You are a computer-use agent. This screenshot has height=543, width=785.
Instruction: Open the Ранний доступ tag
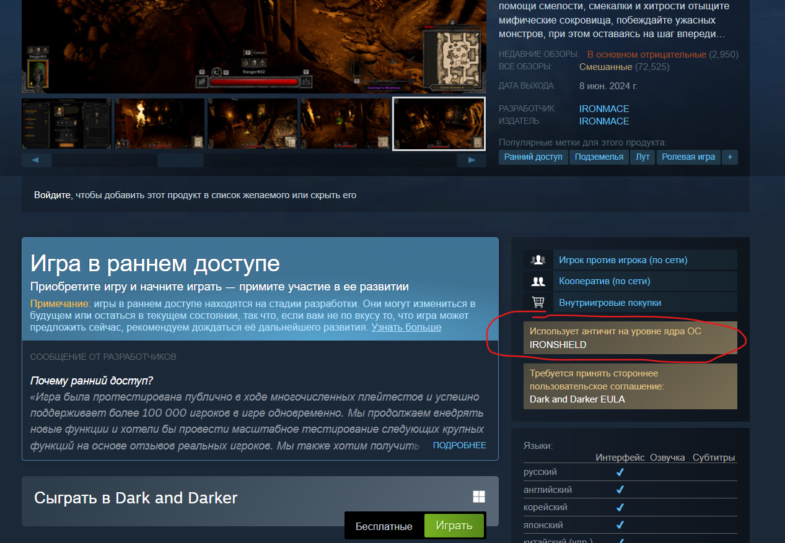533,157
